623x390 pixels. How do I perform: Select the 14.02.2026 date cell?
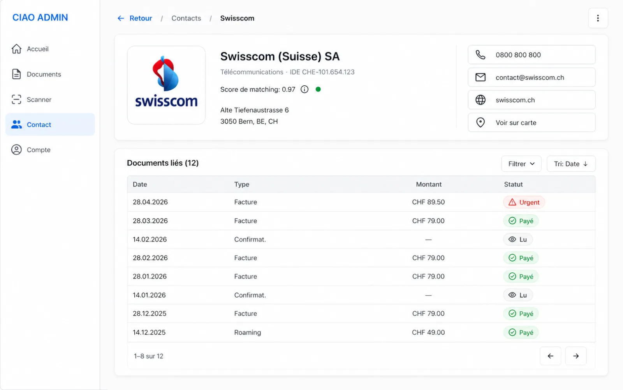pyautogui.click(x=150, y=240)
